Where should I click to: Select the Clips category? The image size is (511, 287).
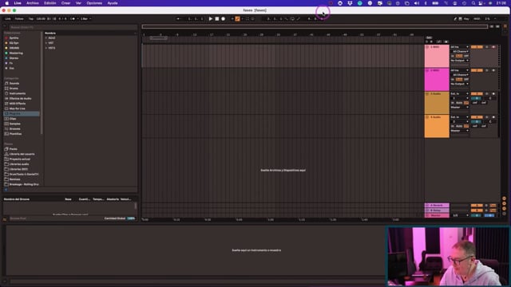[x=13, y=119]
